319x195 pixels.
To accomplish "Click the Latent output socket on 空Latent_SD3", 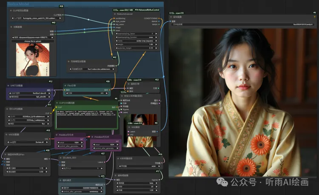I will tap(105, 162).
